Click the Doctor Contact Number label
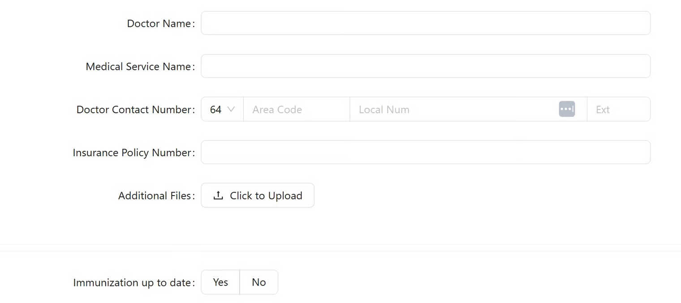Viewport: 681px width, 303px height. point(134,110)
